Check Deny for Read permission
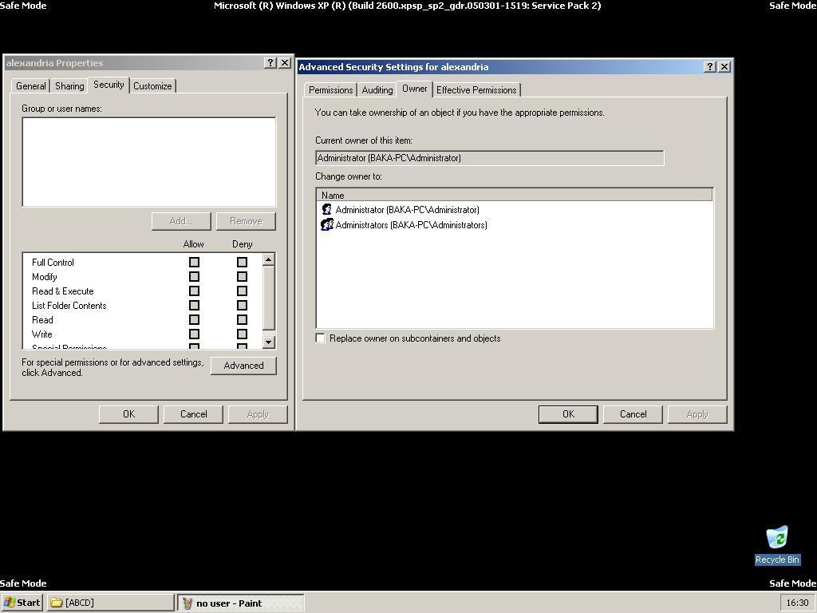Screen dimensions: 817x613 (x=242, y=319)
